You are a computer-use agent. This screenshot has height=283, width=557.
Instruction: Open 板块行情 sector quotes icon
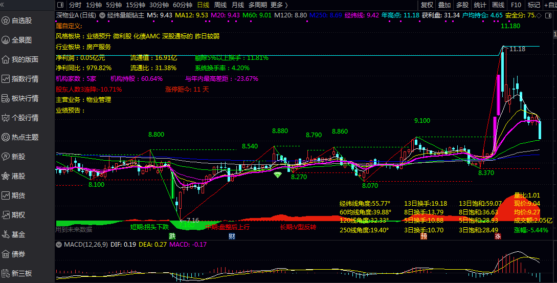pos(6,98)
